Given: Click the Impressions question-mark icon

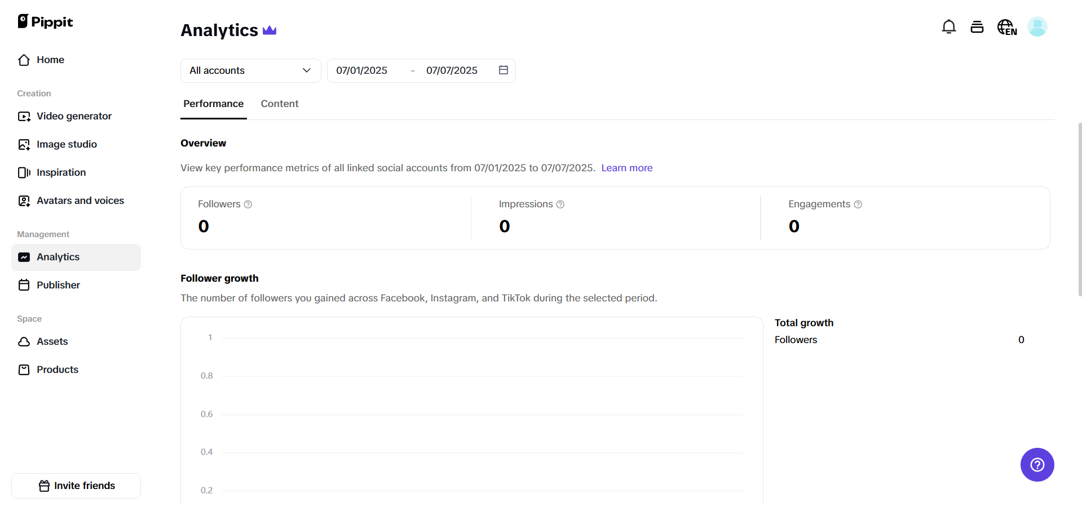Looking at the screenshot, I should tap(560, 204).
